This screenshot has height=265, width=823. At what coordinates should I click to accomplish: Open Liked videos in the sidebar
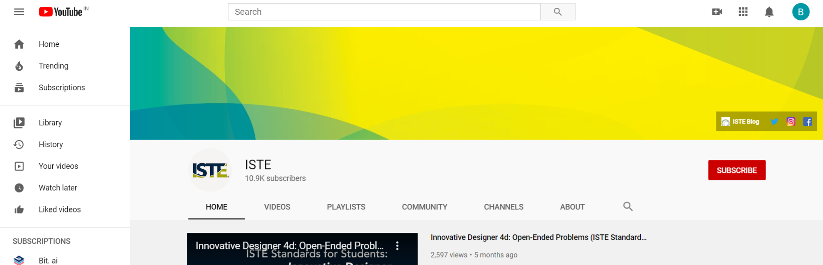(x=60, y=209)
